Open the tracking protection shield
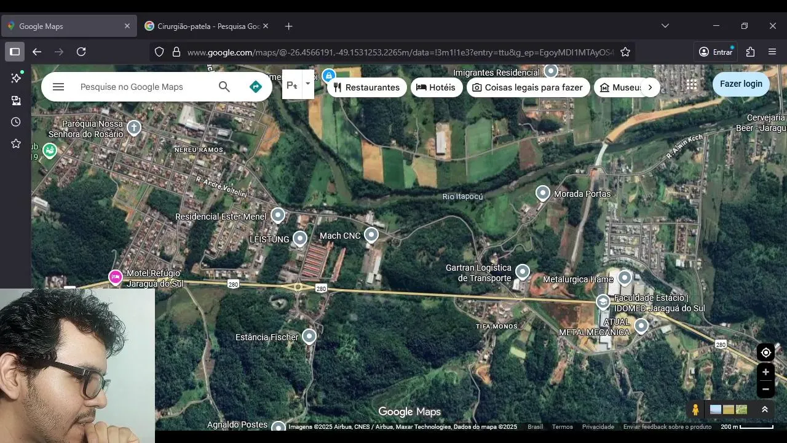The width and height of the screenshot is (787, 443). click(x=159, y=52)
